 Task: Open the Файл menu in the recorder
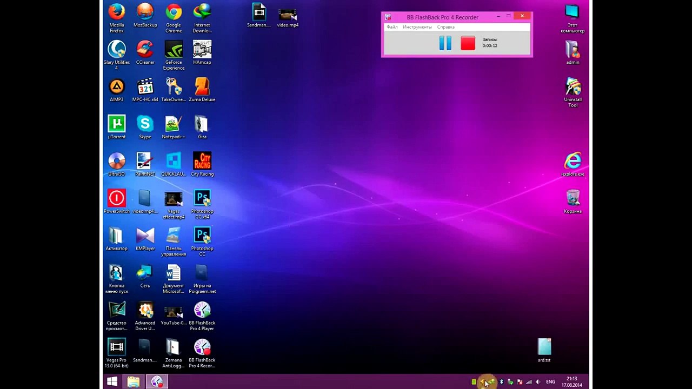coord(392,27)
